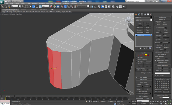Click the application logo menu button
The height and width of the screenshot is (105, 172).
pos(2,2)
